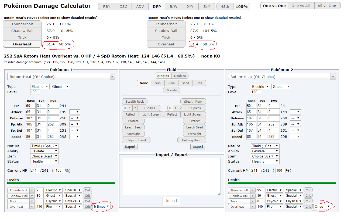This screenshot has height=219, width=344.
Task: Select the Doubles battle format
Action: (180, 76)
